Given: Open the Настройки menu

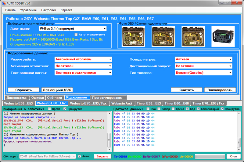Looking at the screenshot, I should point(48,10).
